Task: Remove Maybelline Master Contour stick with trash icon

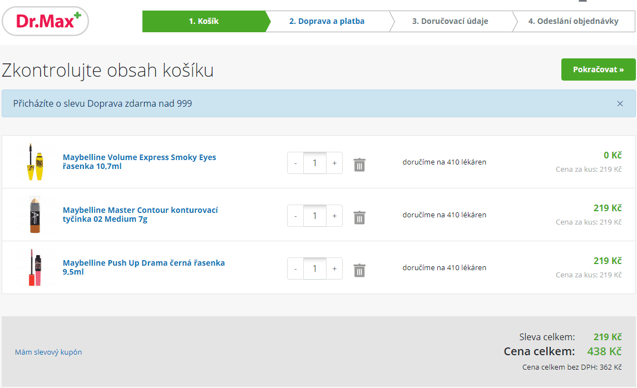Action: pyautogui.click(x=359, y=217)
